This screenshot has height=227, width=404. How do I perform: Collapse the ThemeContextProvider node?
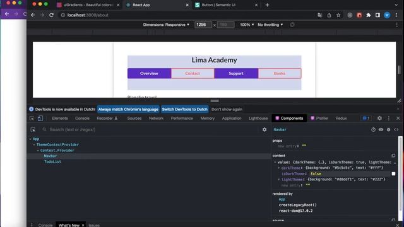coord(34,144)
